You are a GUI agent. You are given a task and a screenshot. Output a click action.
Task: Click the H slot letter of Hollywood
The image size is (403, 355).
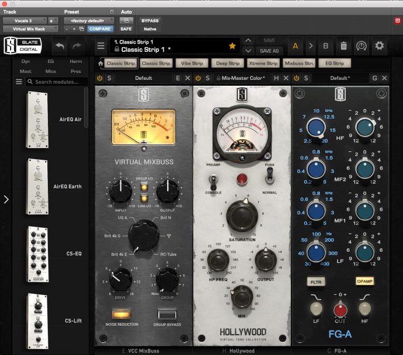pos(276,78)
